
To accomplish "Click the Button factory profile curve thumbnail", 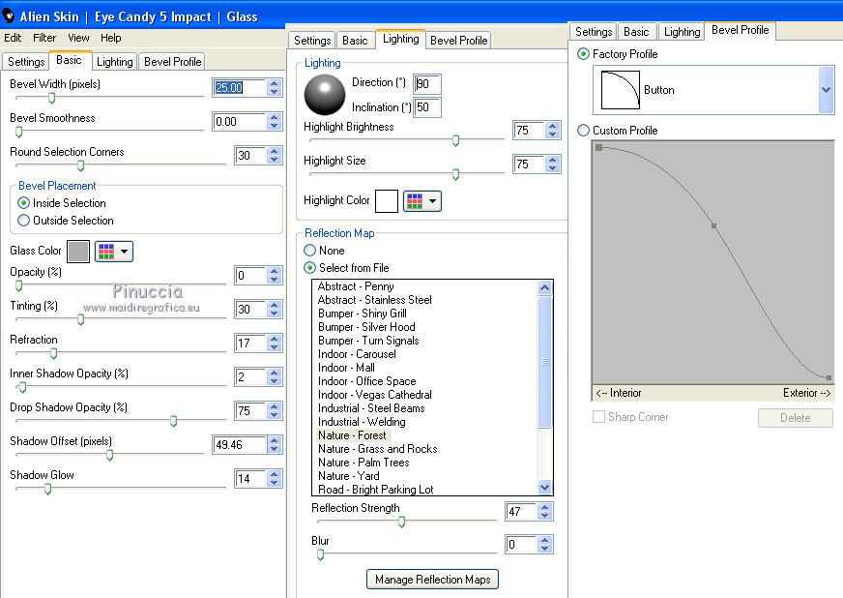I will click(620, 90).
